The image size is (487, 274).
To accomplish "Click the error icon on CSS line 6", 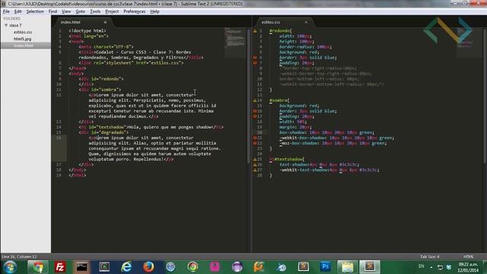I will click(255, 58).
